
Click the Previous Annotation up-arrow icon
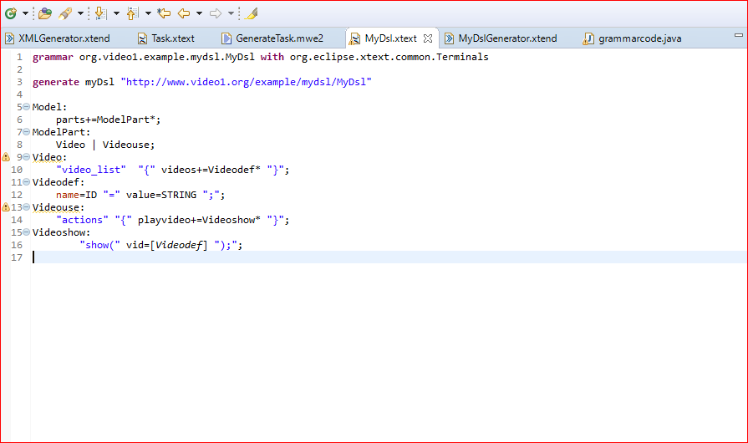(132, 13)
